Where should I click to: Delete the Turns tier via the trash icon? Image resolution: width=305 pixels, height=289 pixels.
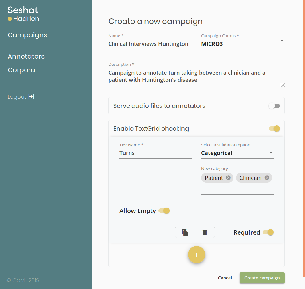click(x=205, y=232)
